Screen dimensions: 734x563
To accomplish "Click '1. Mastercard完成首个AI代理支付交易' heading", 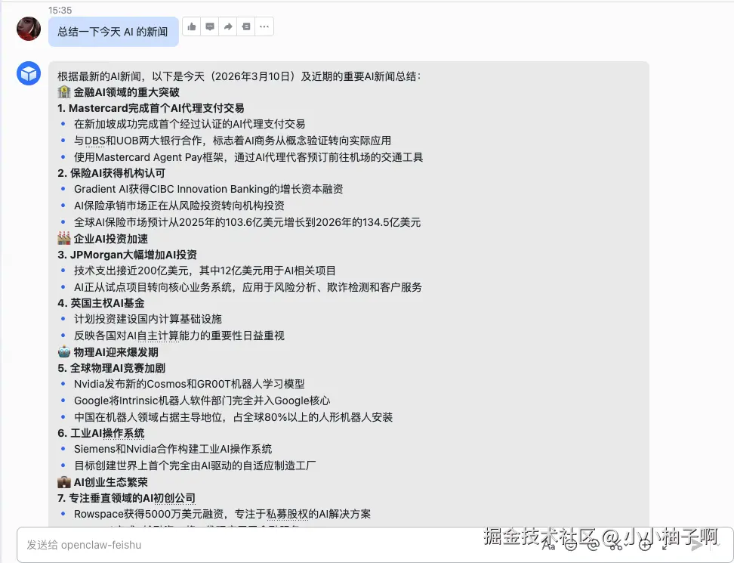I will coord(151,108).
